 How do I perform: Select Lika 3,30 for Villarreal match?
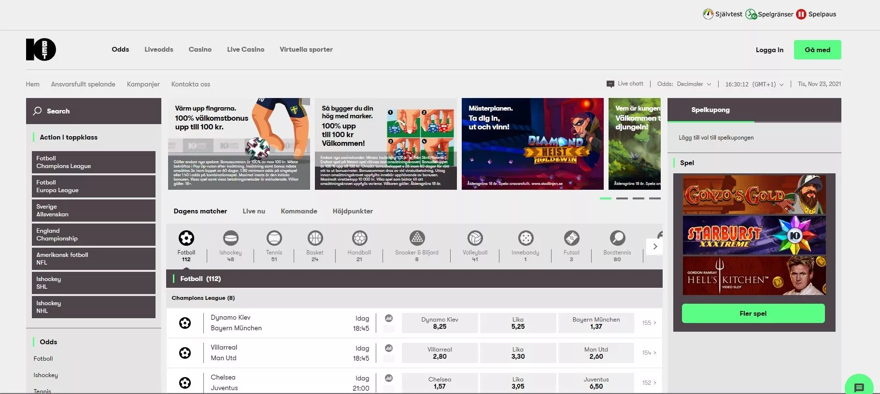pos(518,353)
